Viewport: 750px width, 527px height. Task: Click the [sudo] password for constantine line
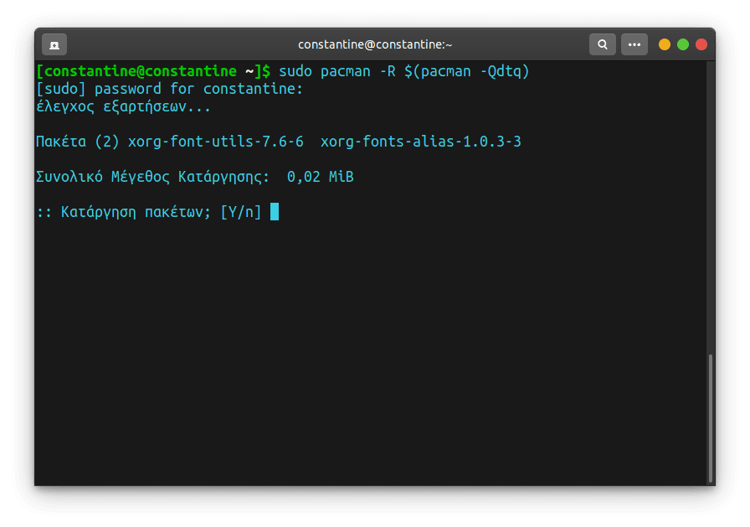click(169, 89)
